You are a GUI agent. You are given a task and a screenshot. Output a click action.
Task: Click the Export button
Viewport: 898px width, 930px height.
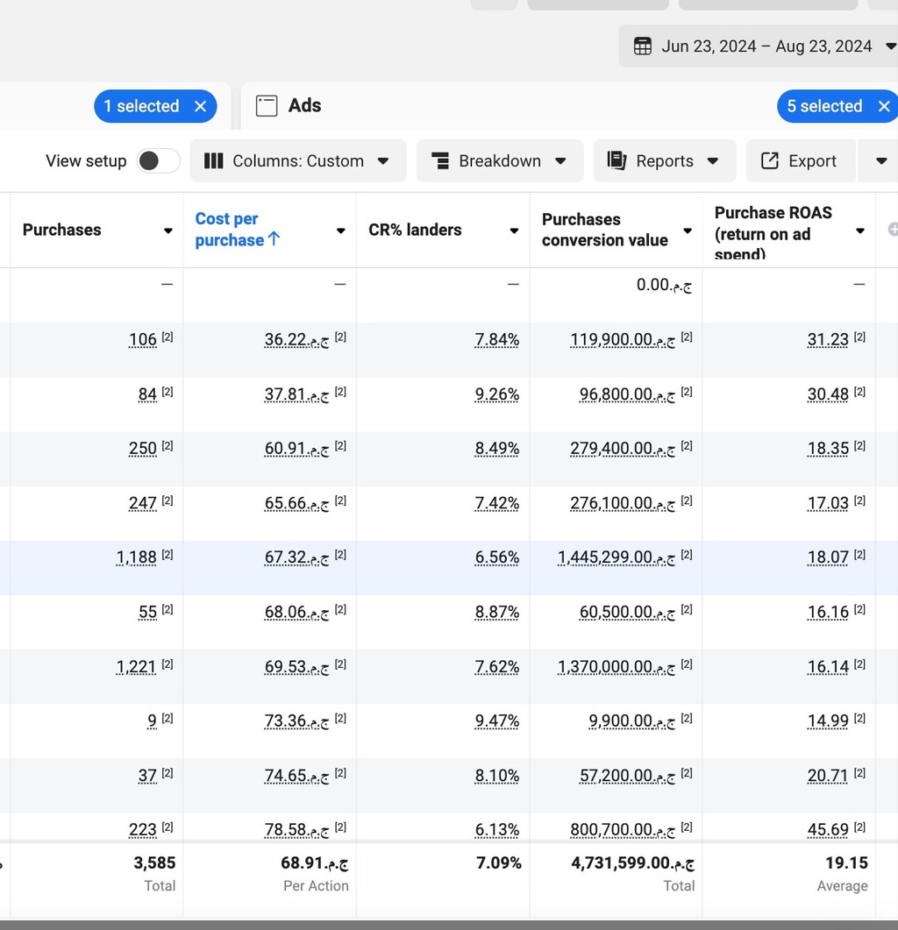[x=800, y=160]
